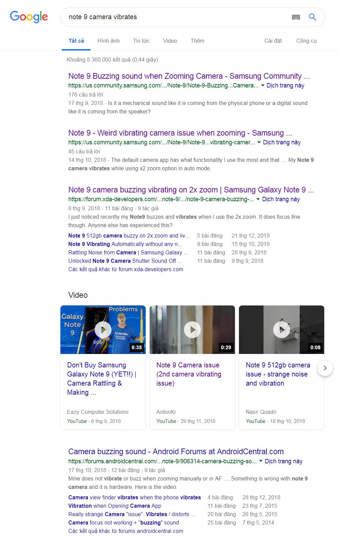This screenshot has height=539, width=341.
Task: Expand dropdown arrow beside androidcentral URL
Action: tap(260, 461)
